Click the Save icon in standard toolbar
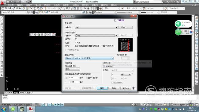 click(x=10, y=8)
